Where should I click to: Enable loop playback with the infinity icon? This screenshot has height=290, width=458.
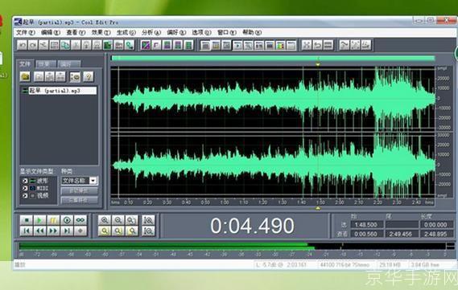tap(80, 220)
